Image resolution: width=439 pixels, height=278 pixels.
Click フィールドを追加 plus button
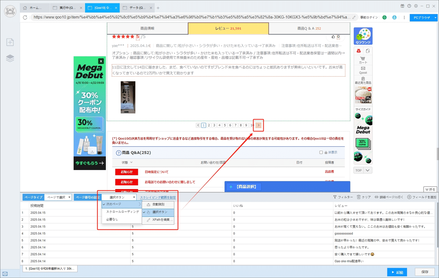click(421, 197)
